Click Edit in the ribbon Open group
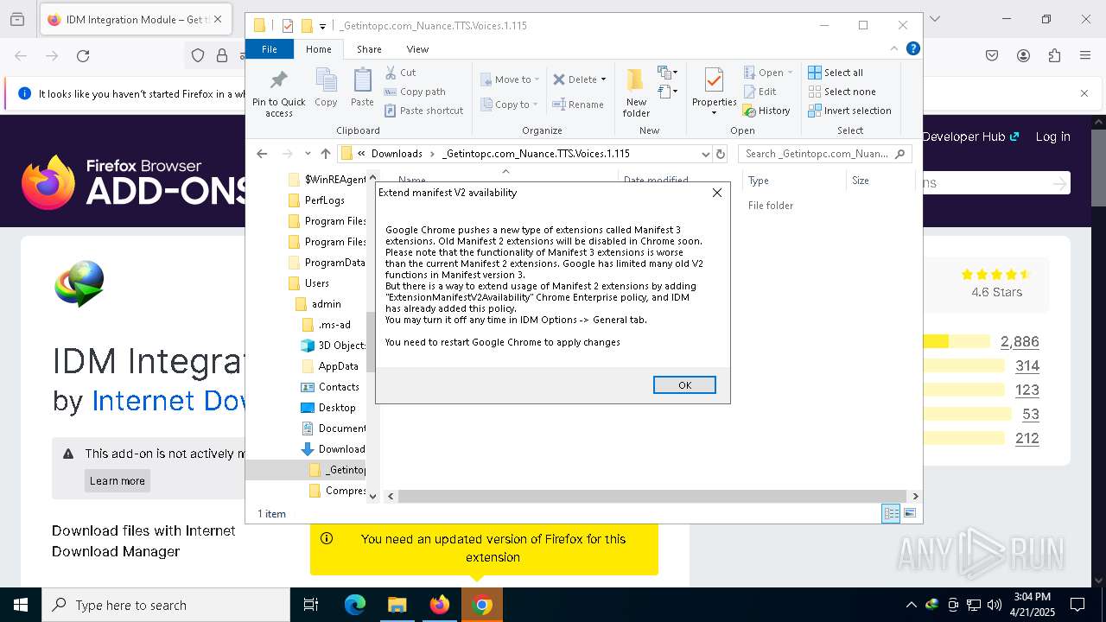1106x622 pixels. [760, 92]
